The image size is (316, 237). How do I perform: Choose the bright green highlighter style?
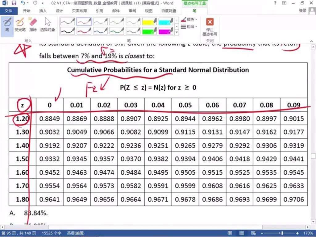tap(149, 31)
